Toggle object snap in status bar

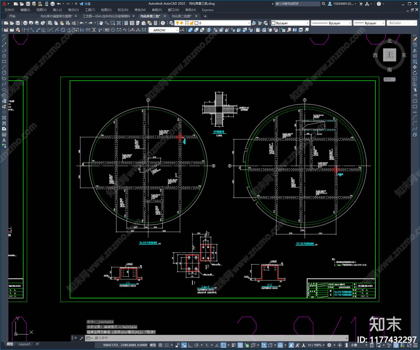point(223,345)
